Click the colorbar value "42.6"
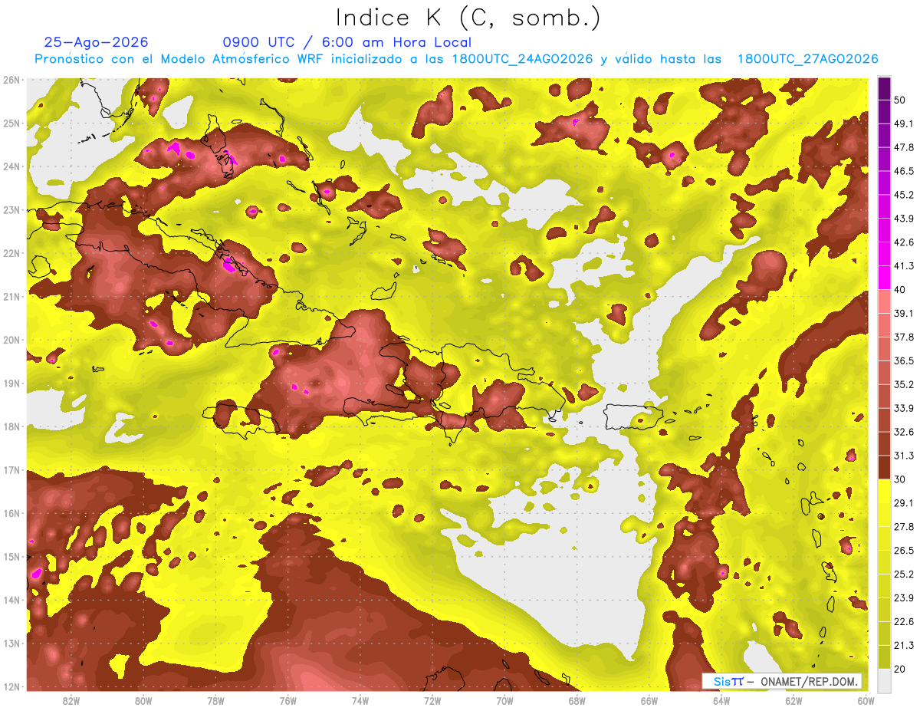This screenshot has height=711, width=920. (903, 242)
